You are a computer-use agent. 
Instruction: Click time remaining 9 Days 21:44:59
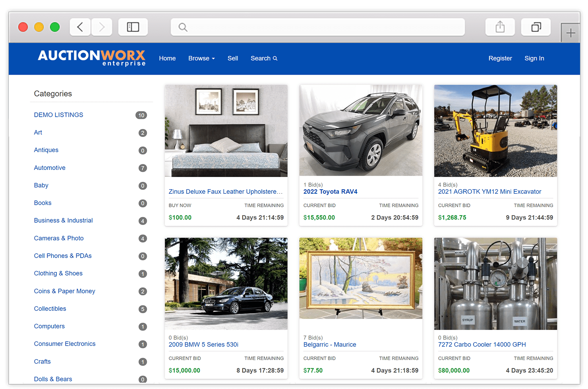[x=530, y=218]
